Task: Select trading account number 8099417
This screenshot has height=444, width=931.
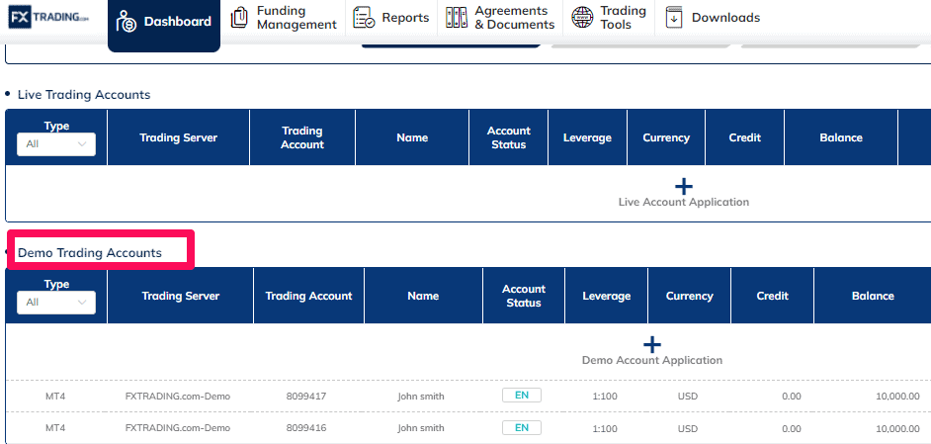Action: coord(305,396)
